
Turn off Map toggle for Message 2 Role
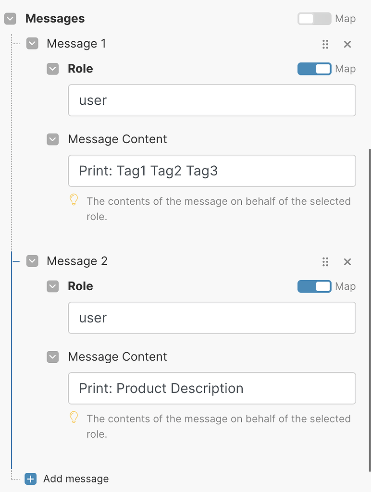tap(314, 286)
